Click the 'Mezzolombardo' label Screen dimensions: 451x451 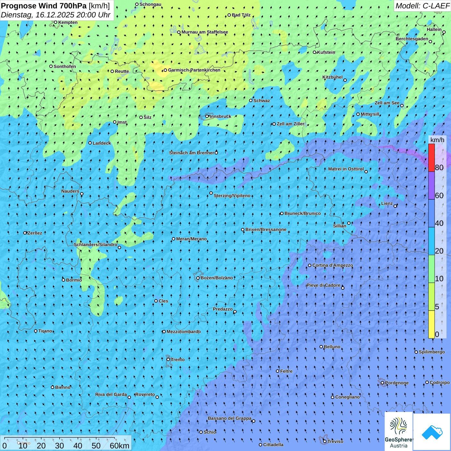click(184, 331)
